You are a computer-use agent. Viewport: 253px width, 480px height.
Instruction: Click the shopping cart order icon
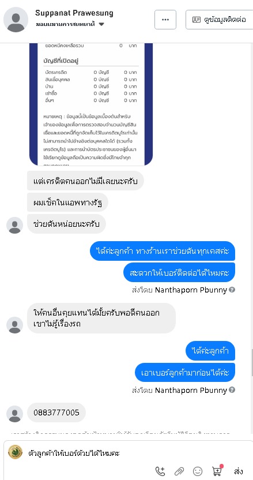(x=217, y=471)
